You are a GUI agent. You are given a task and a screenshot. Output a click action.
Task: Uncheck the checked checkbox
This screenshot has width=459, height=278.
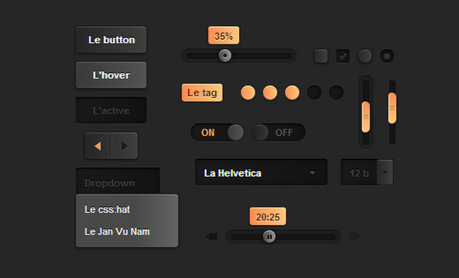click(x=343, y=56)
